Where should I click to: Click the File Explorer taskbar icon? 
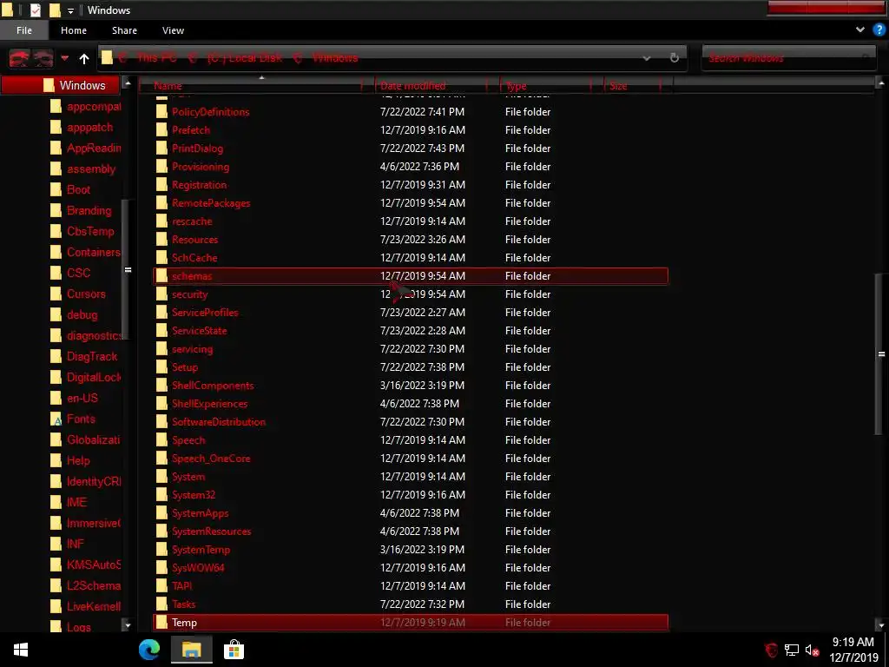pos(192,650)
